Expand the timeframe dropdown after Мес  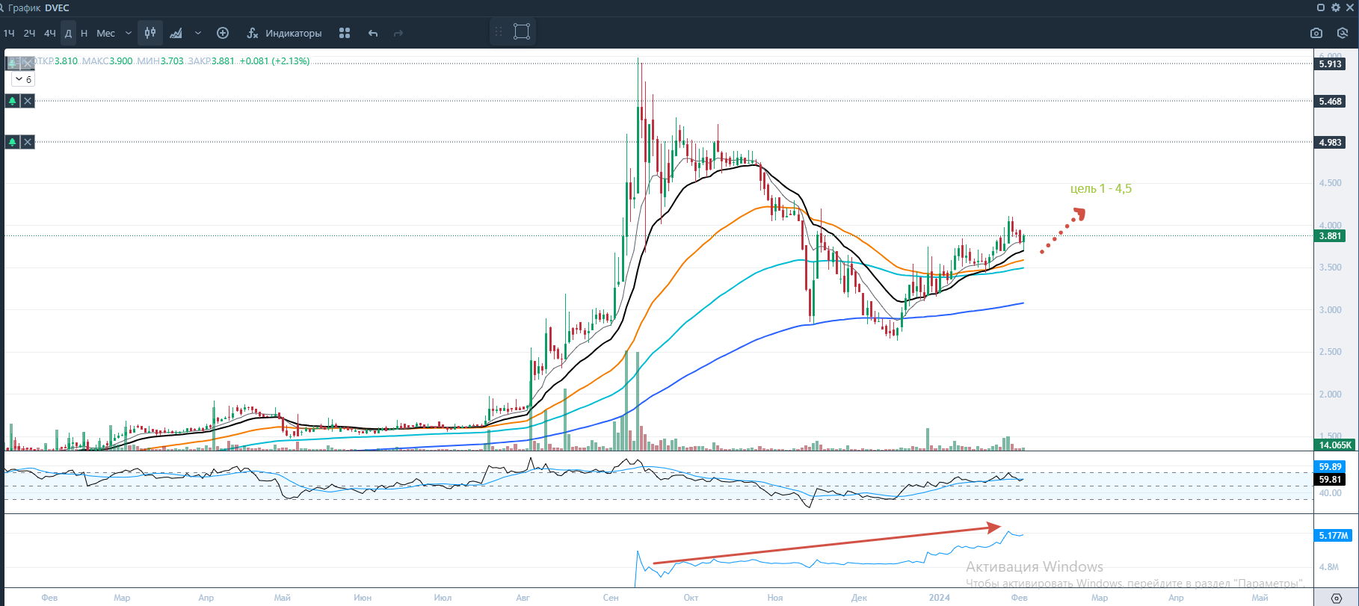129,33
